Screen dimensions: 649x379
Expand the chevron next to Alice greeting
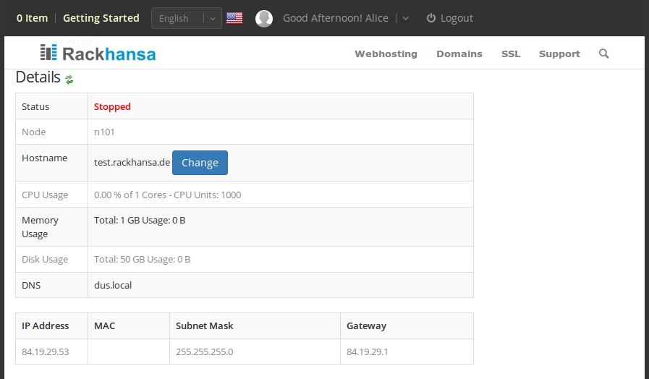pos(405,18)
